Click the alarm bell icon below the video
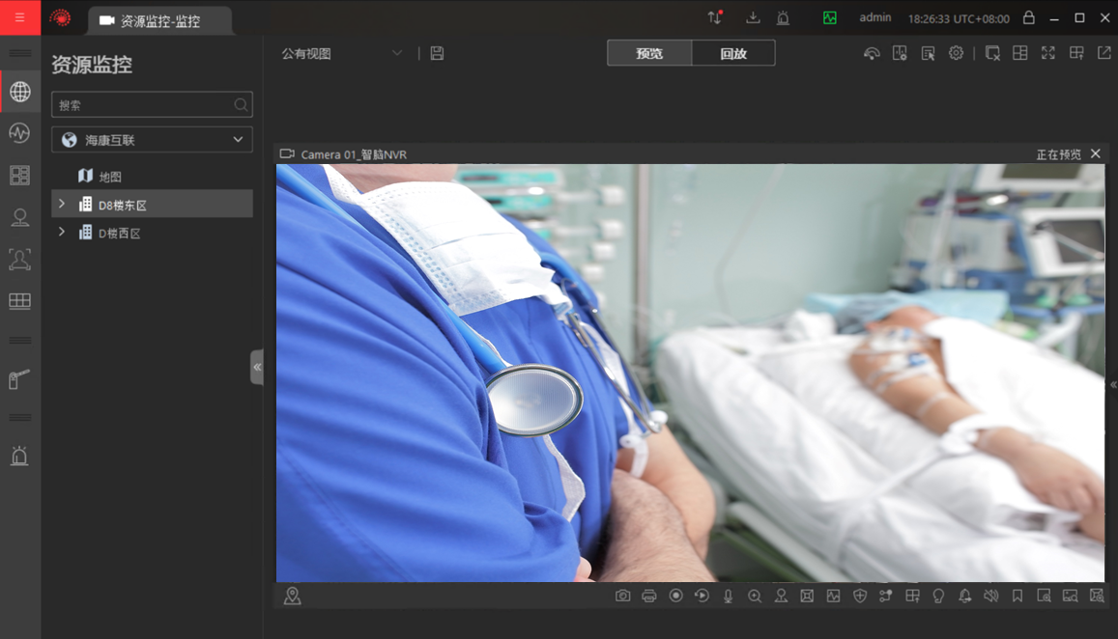This screenshot has width=1118, height=639. tap(964, 596)
